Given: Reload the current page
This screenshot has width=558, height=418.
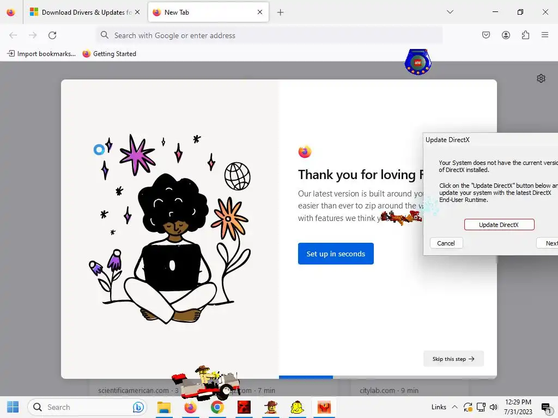Looking at the screenshot, I should 52,35.
